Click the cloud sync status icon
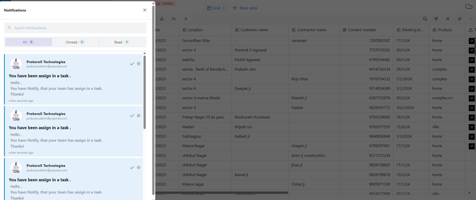Image resolution: width=476 pixels, height=200 pixels. [468, 6]
